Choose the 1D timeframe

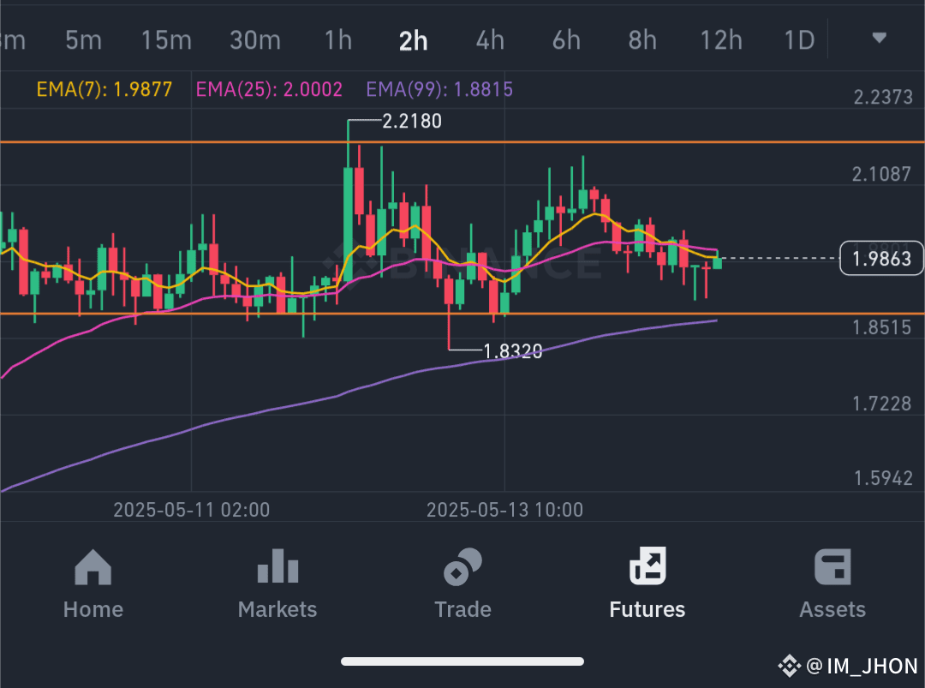point(799,40)
